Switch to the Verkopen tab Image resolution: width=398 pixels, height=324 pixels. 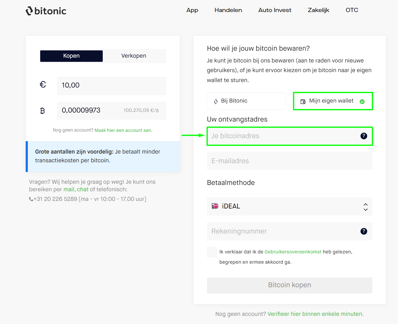point(134,56)
